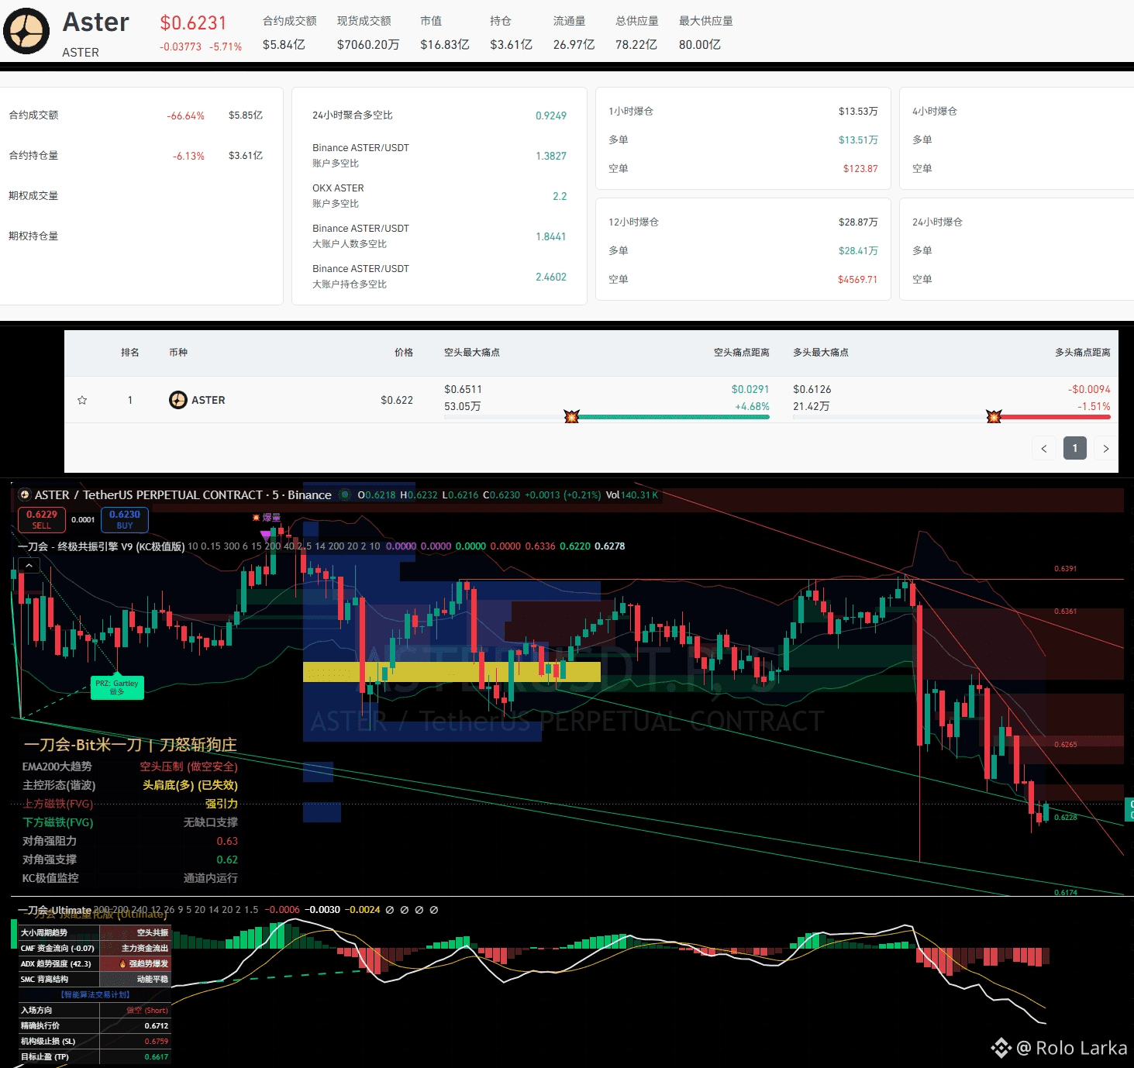Click the short max pain burst marker

572,417
